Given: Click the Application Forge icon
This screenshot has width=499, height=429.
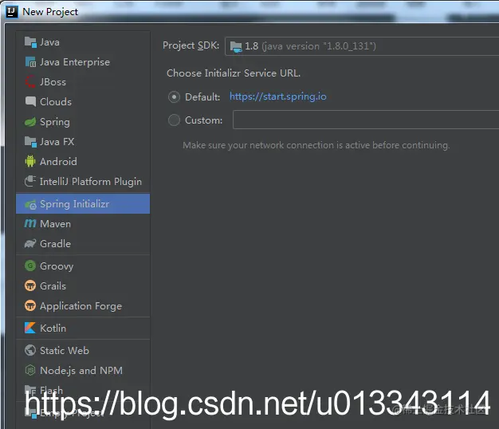Looking at the screenshot, I should tap(30, 305).
